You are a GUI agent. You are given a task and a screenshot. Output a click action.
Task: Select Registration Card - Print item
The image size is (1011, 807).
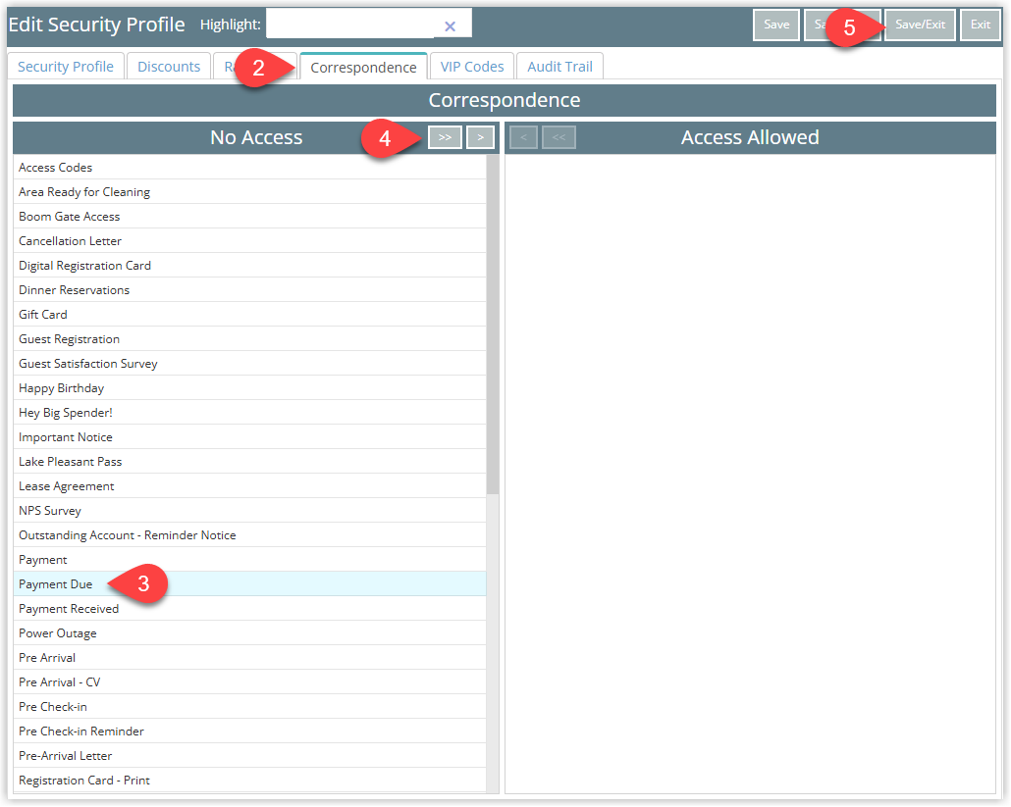84,781
